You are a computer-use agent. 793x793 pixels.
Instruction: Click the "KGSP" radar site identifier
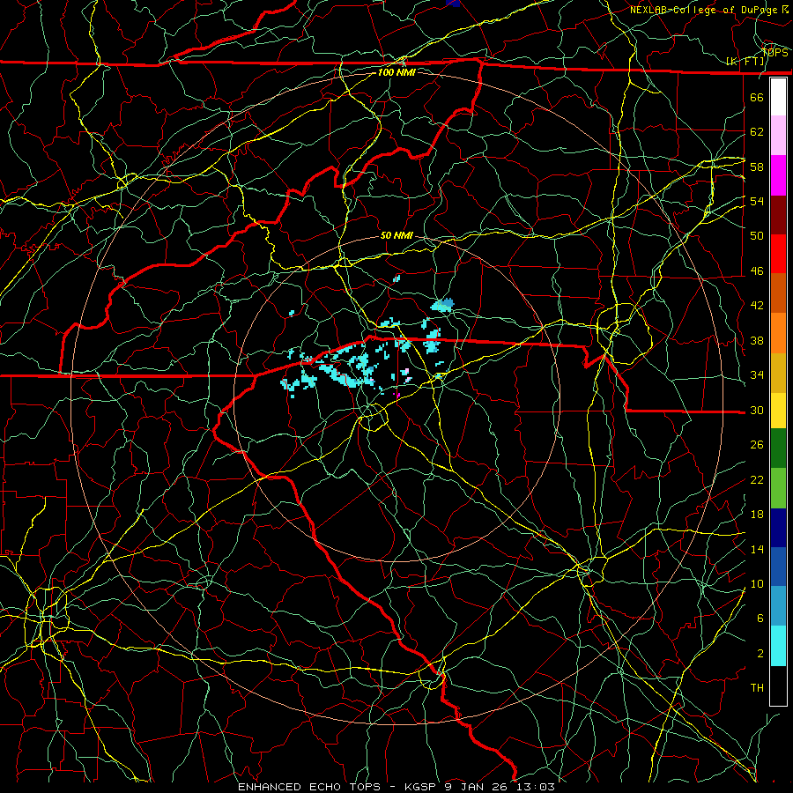pos(422,787)
